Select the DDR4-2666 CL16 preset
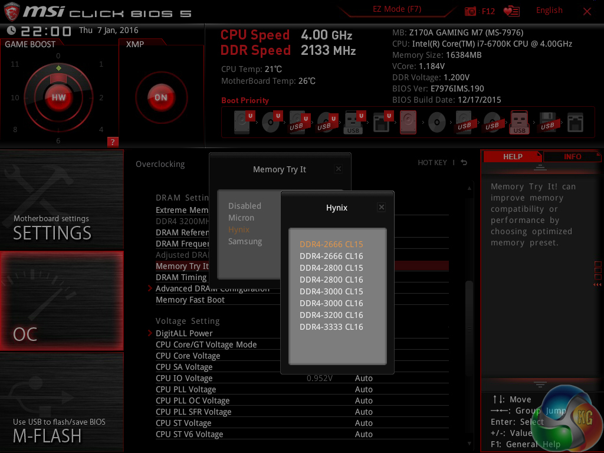The width and height of the screenshot is (604, 453). (331, 256)
